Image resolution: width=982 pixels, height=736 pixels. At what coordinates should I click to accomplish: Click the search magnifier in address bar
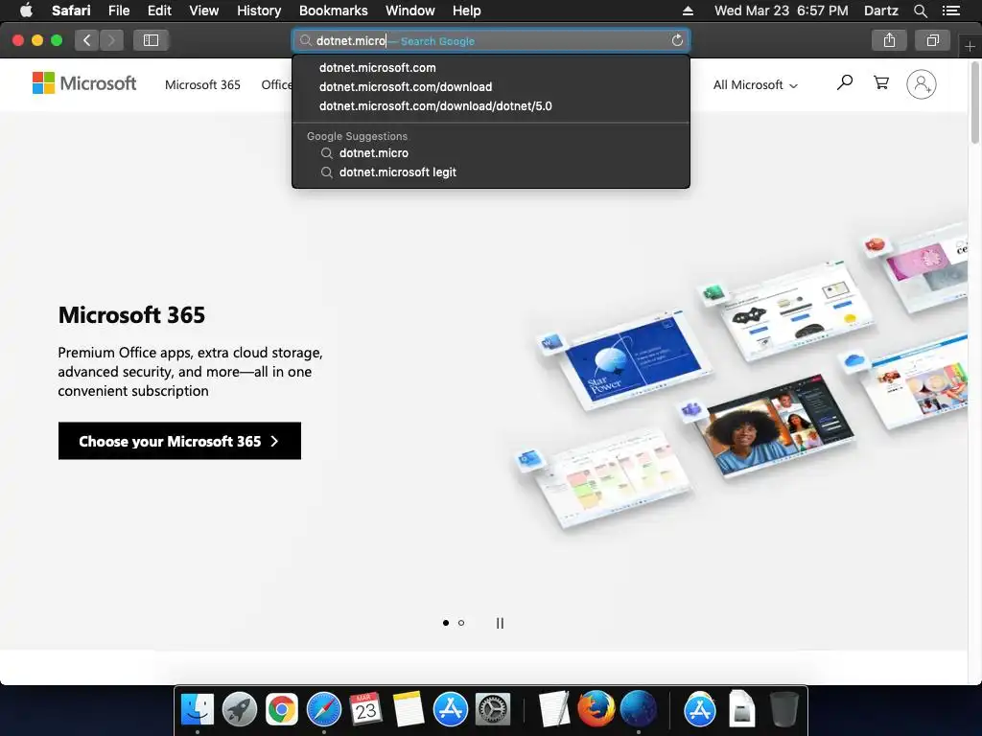pos(305,40)
